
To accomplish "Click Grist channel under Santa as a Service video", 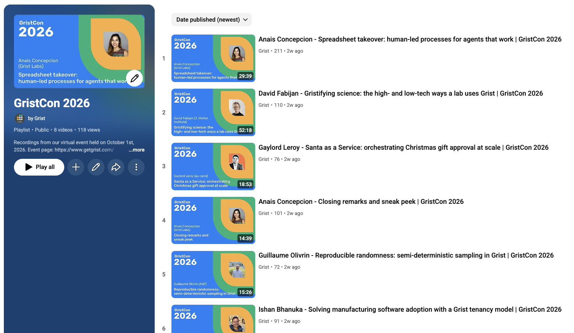I will 264,159.
